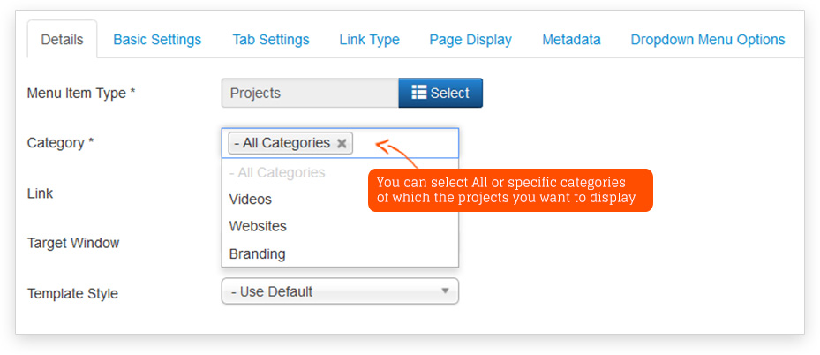Show the Page Display tab

pyautogui.click(x=470, y=40)
